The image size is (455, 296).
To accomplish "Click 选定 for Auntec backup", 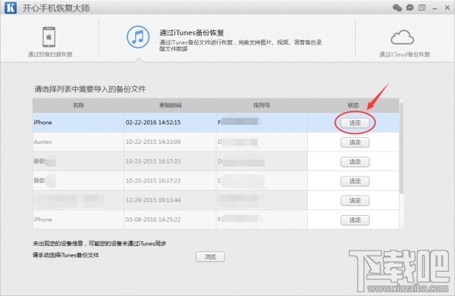I will click(x=355, y=142).
